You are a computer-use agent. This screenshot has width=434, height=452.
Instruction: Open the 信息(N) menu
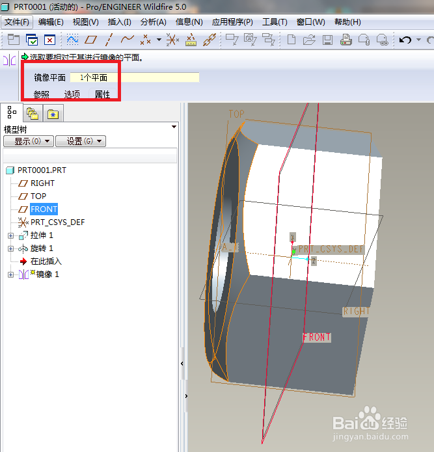(x=189, y=22)
